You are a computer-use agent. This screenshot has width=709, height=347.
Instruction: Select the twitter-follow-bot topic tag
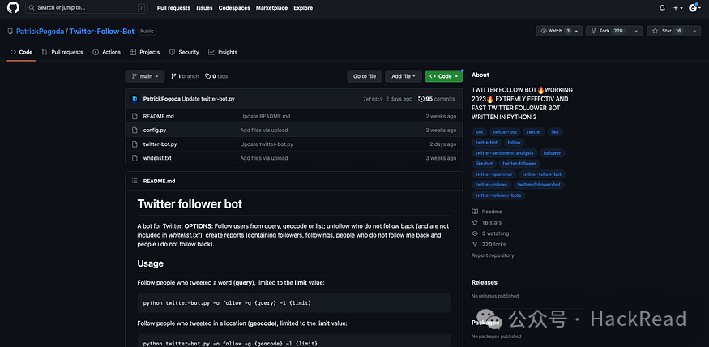pos(542,174)
